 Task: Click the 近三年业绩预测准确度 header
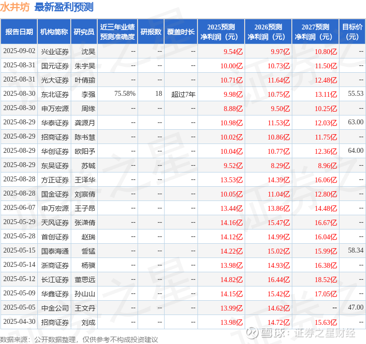coord(117,32)
